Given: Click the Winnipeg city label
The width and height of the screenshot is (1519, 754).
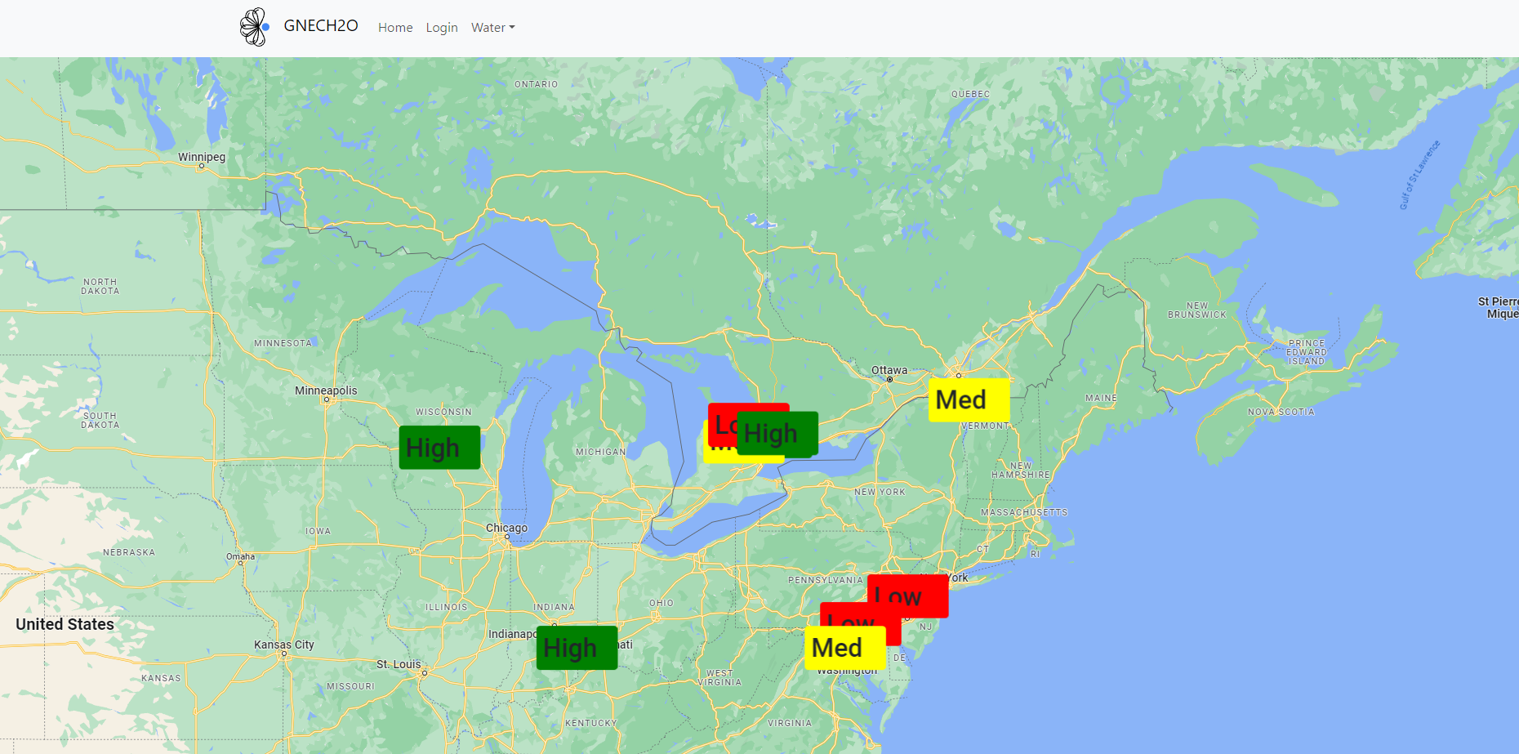Looking at the screenshot, I should pos(202,157).
